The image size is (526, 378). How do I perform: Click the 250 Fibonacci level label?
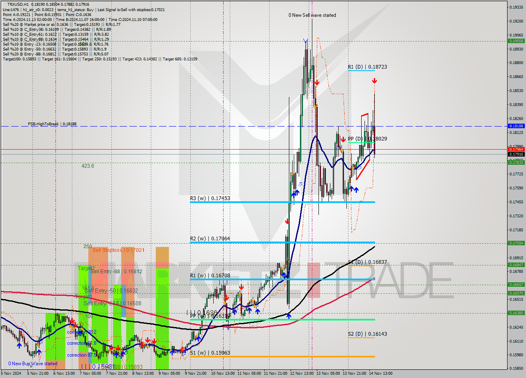88,246
